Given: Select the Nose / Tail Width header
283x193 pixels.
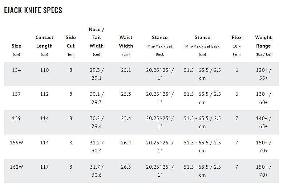Looking at the screenshot, I should [97, 38].
